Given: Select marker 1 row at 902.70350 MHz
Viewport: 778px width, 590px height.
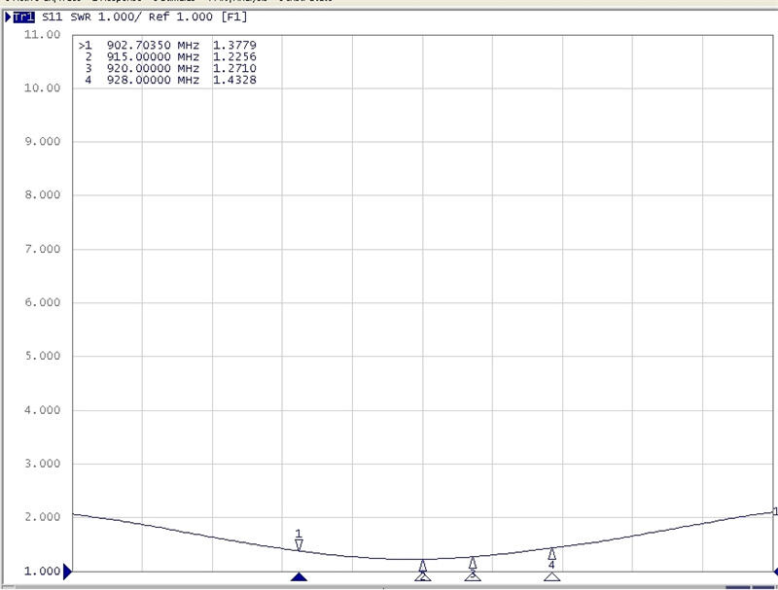Looking at the screenshot, I should [165, 45].
